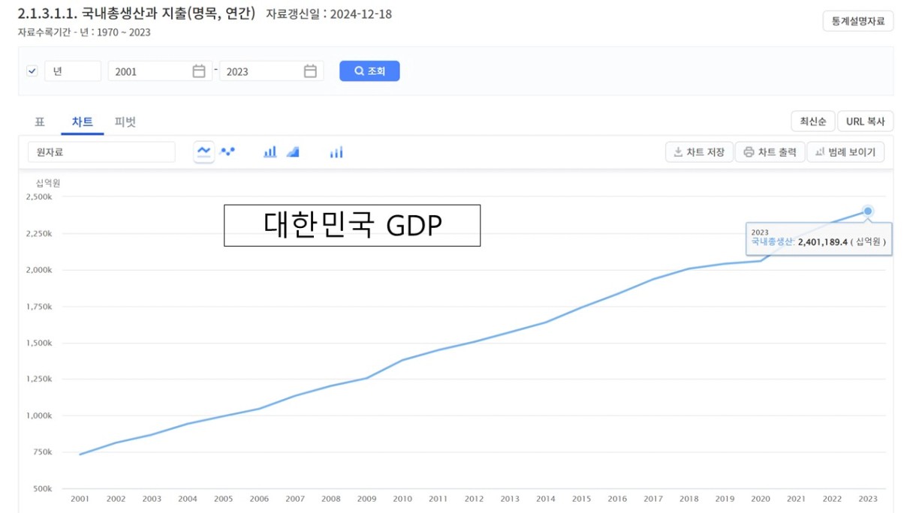Select the area chart type icon
This screenshot has height=513, width=913.
(x=293, y=151)
